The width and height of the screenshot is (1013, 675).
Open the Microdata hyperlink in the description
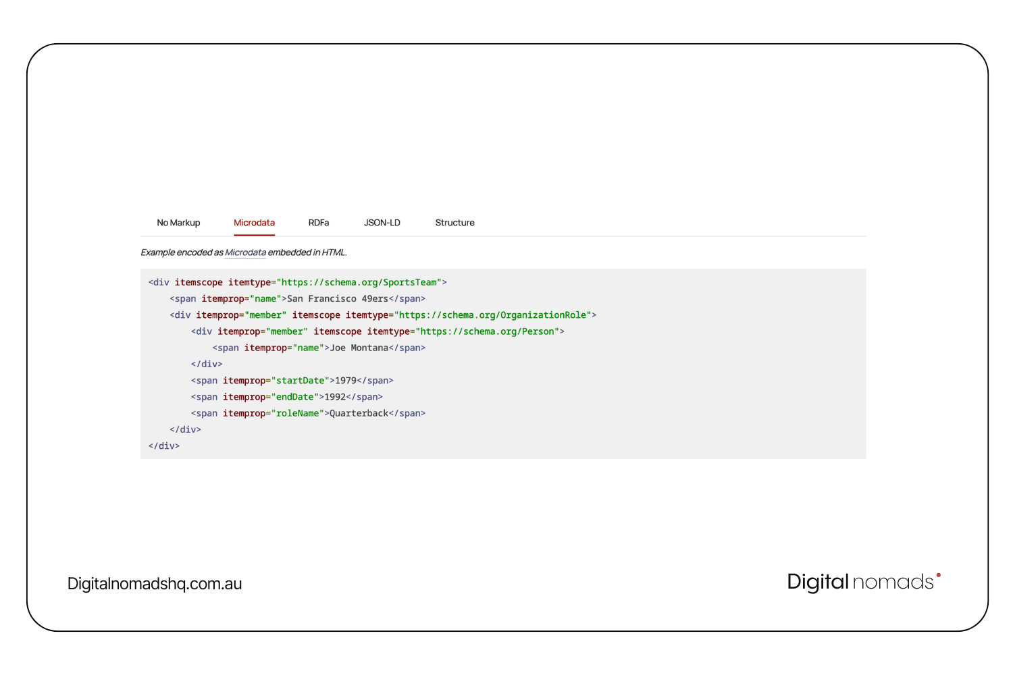245,252
